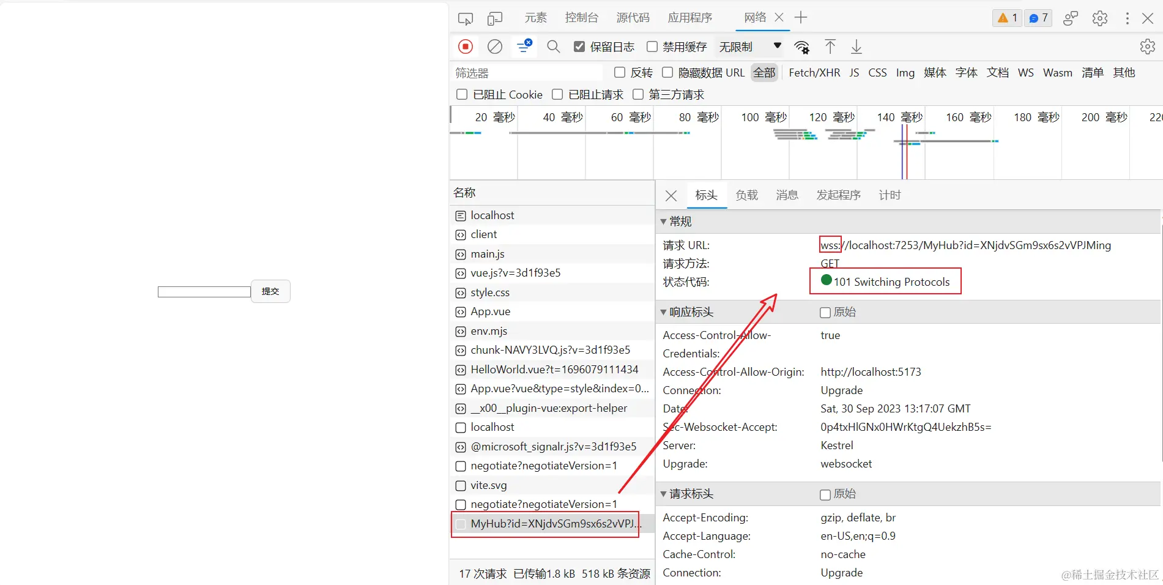Collapse the 响应标头 section
This screenshot has width=1163, height=585.
[663, 312]
